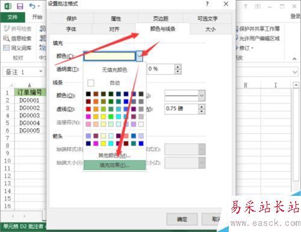Image resolution: width=301 pixels, height=232 pixels.
Task: Open the arrow end size (Z) dropdown
Action: point(202,163)
